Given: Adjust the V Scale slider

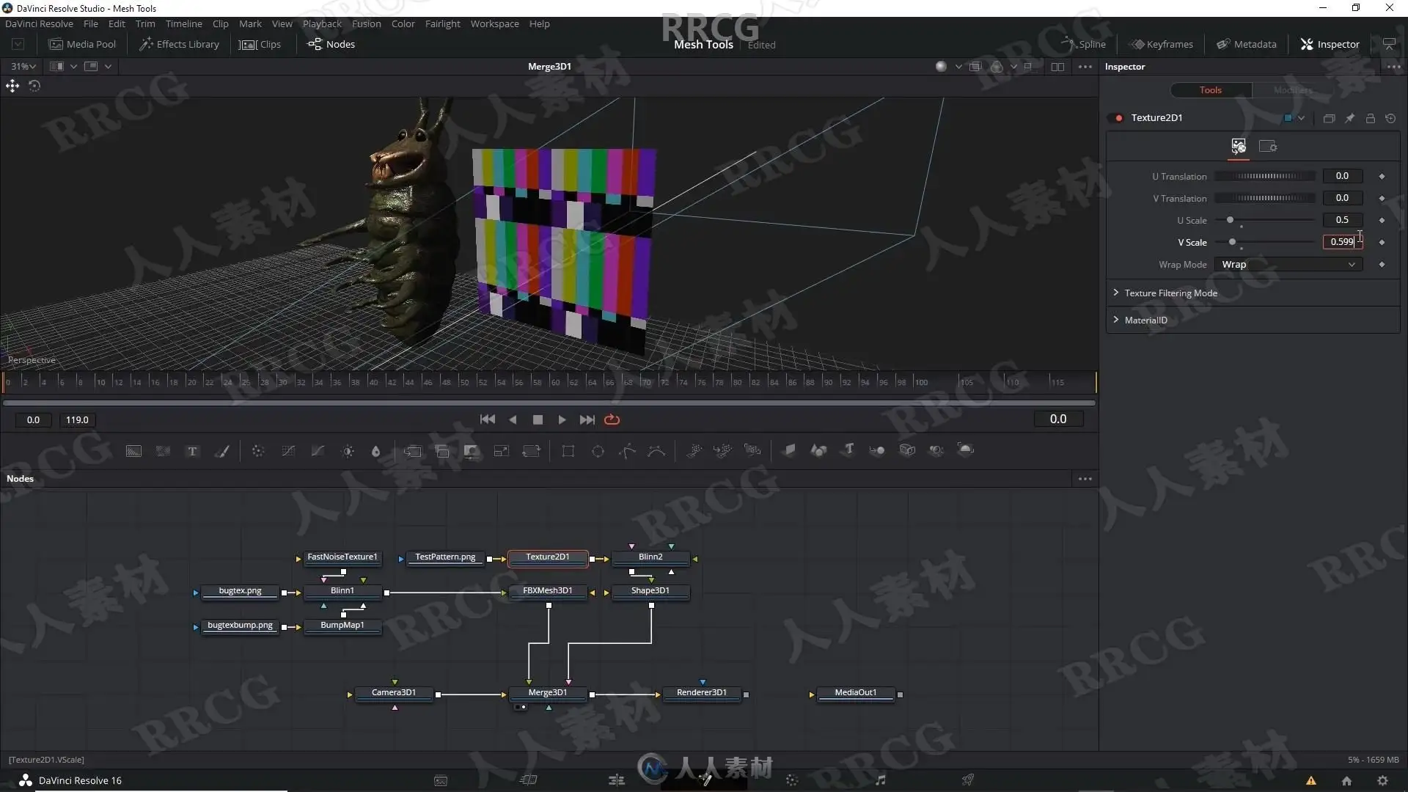Looking at the screenshot, I should (x=1265, y=242).
